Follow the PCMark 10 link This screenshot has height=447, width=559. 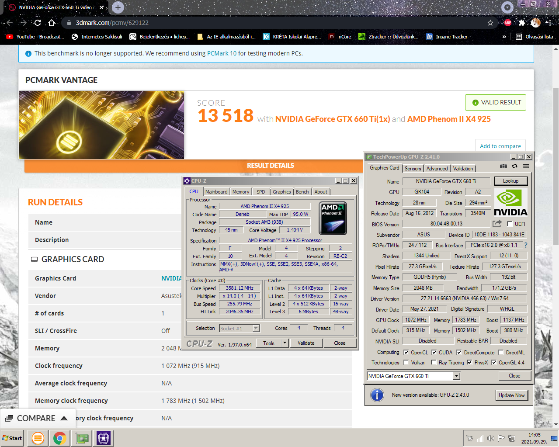tap(222, 53)
